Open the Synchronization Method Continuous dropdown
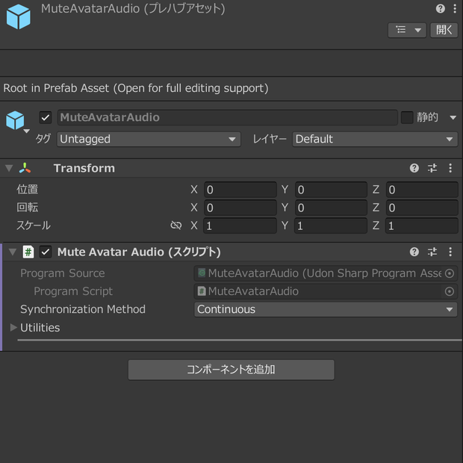Screen dimensions: 463x463 (326, 309)
